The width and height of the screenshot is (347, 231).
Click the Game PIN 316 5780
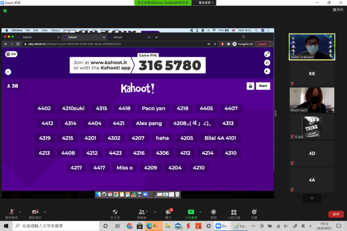click(170, 66)
